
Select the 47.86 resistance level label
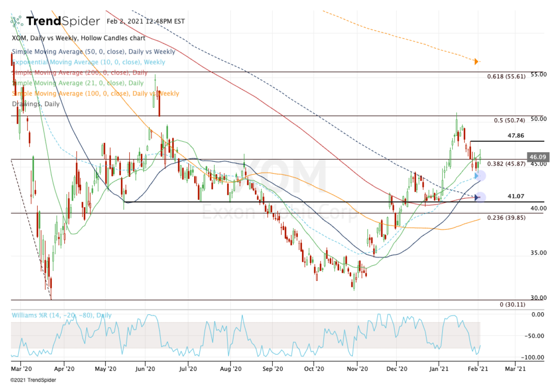pos(517,135)
